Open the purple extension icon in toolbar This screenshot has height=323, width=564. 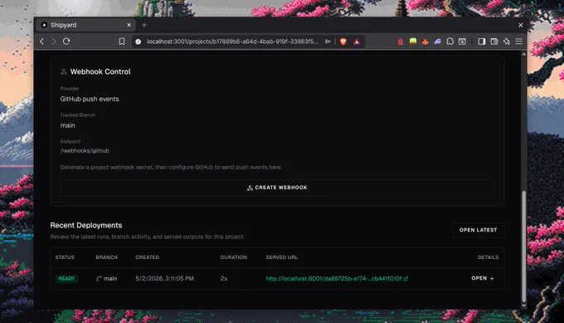coord(437,42)
